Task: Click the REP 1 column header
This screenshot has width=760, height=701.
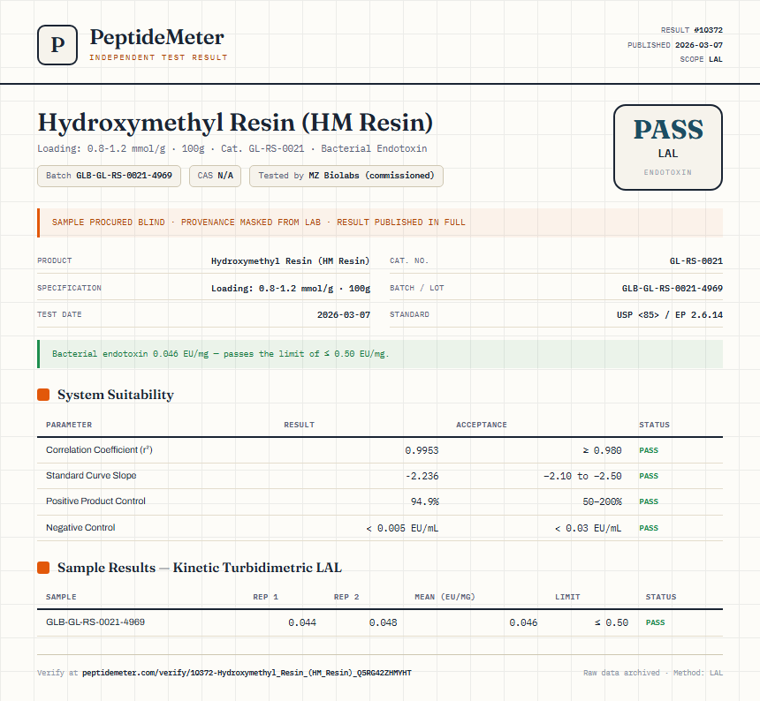Action: point(266,597)
